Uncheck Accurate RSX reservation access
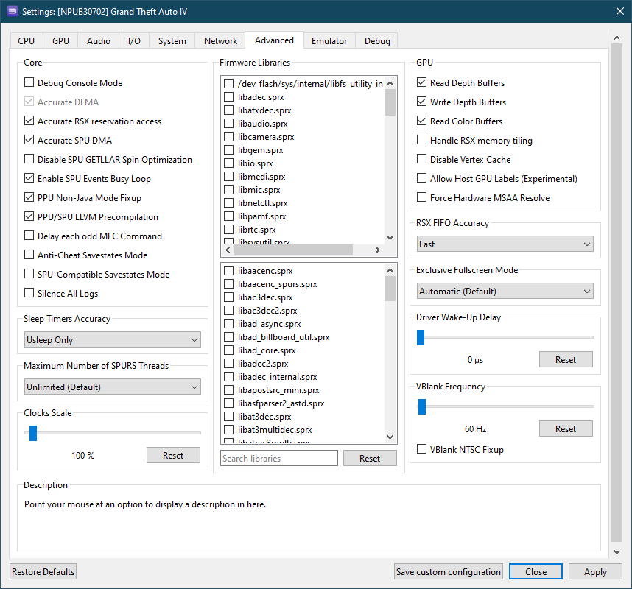 pyautogui.click(x=29, y=121)
